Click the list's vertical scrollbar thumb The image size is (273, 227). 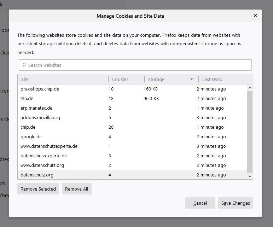coord(250,132)
